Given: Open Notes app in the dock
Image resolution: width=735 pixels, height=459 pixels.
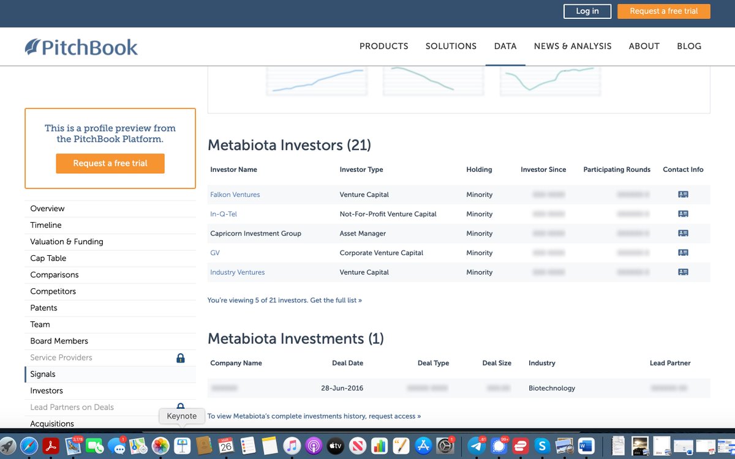Looking at the screenshot, I should [270, 446].
